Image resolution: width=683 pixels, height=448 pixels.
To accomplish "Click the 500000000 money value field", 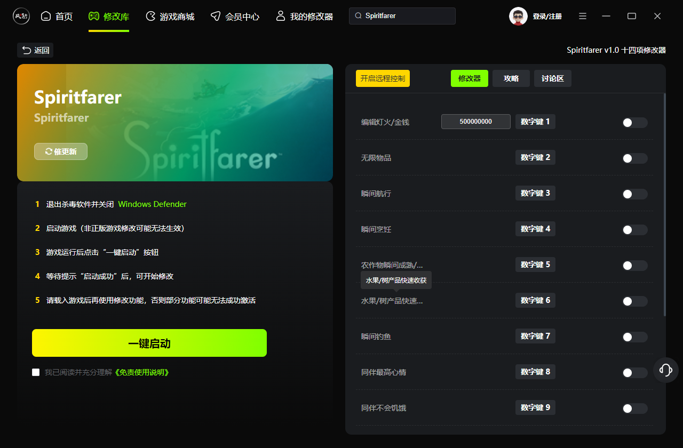I will pyautogui.click(x=476, y=122).
